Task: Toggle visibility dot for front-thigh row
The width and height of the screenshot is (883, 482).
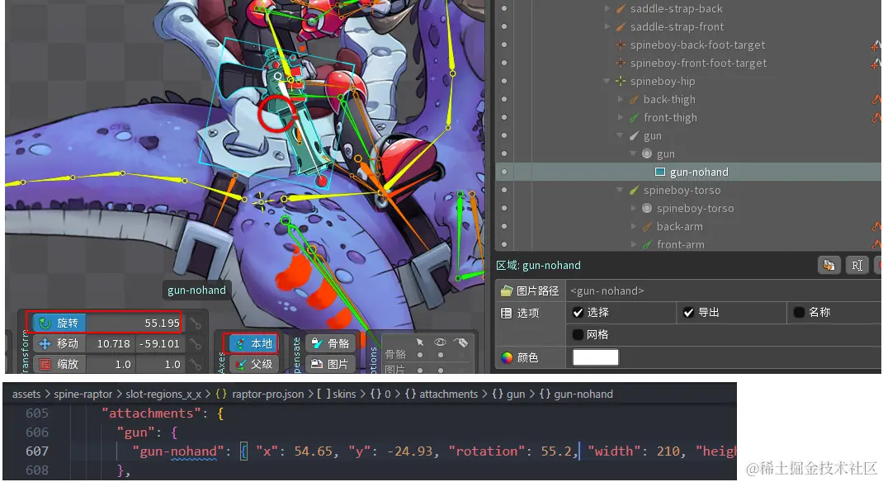Action: tap(504, 117)
